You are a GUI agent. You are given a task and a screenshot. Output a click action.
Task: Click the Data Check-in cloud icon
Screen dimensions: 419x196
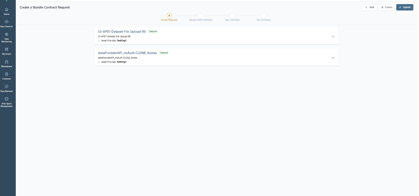point(6,22)
